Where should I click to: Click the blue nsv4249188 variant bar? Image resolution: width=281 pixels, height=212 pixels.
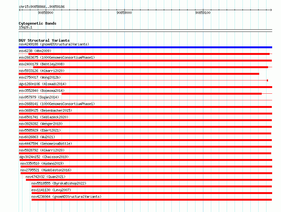145,47
